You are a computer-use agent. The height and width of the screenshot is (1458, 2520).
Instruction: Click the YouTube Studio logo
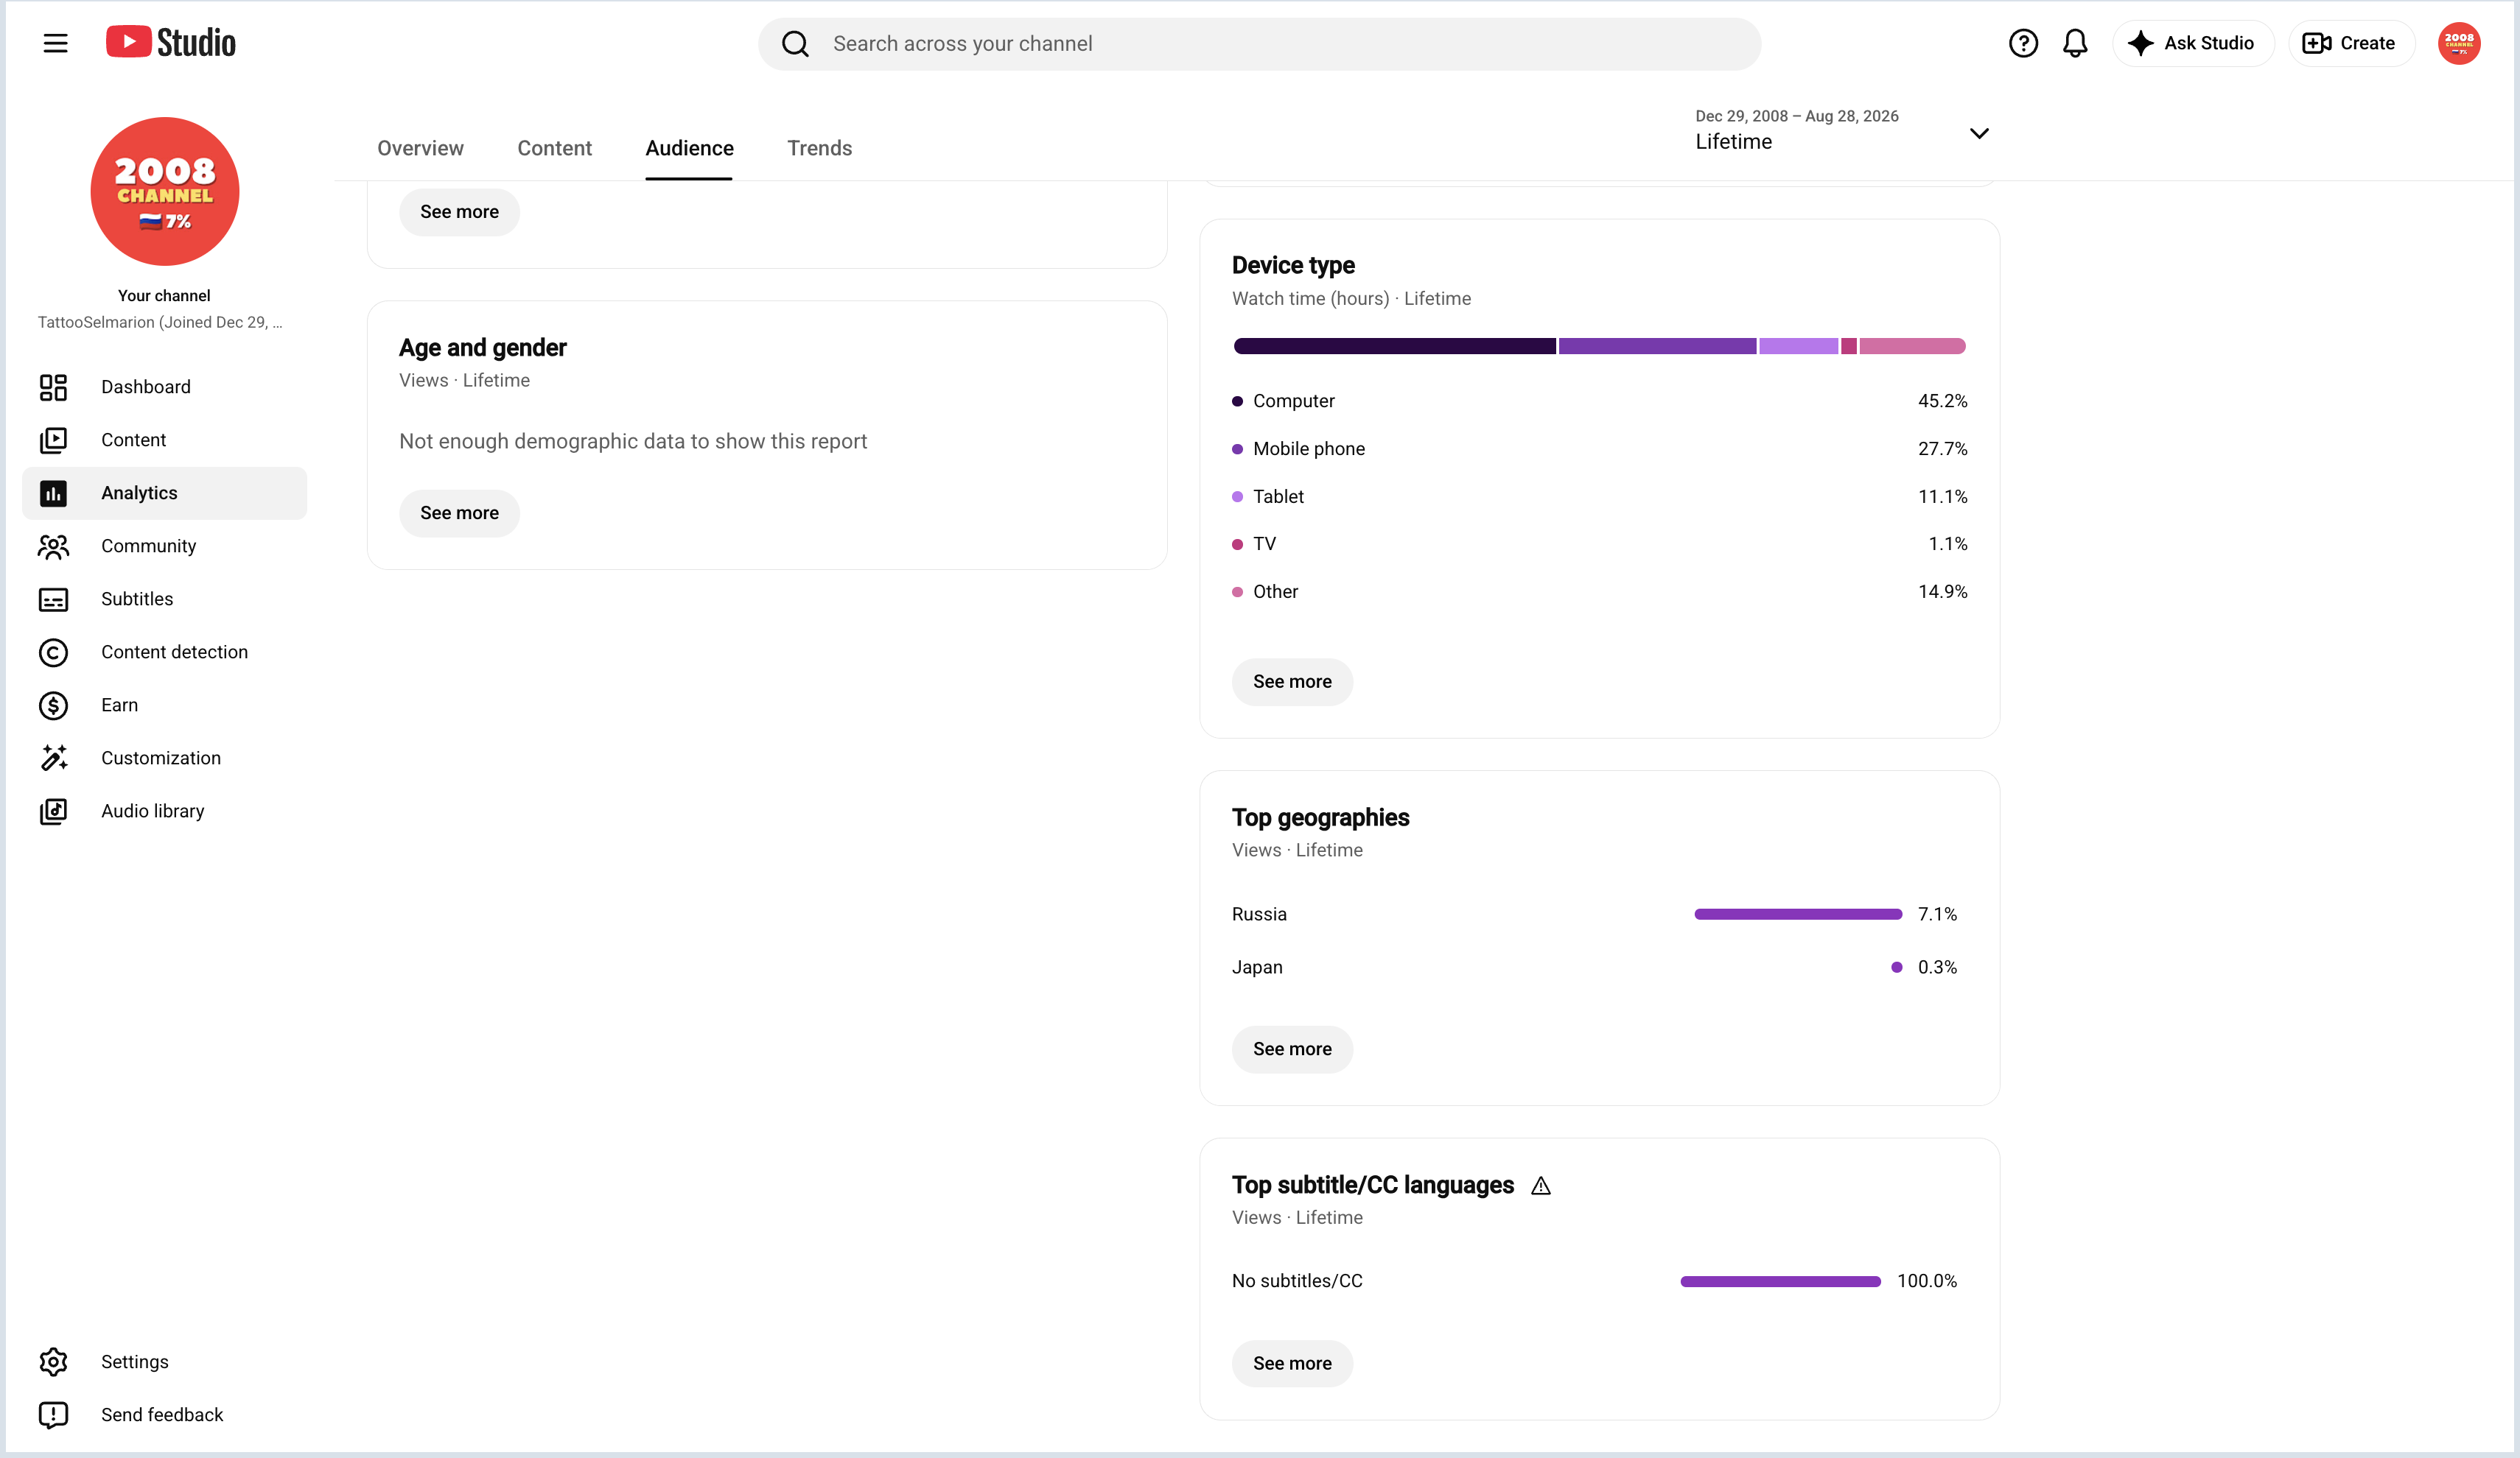tap(171, 43)
